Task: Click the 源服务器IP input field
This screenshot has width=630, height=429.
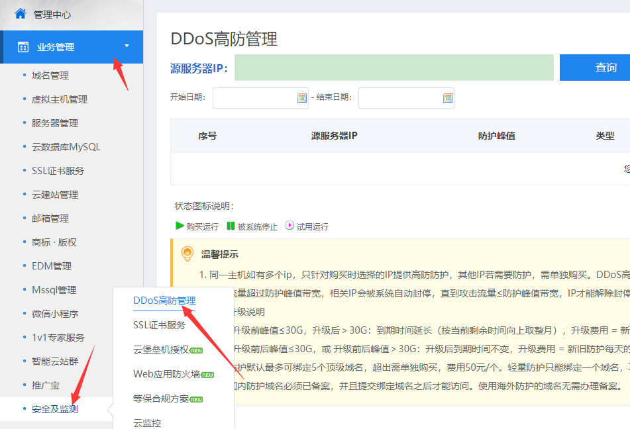Action: (x=394, y=68)
